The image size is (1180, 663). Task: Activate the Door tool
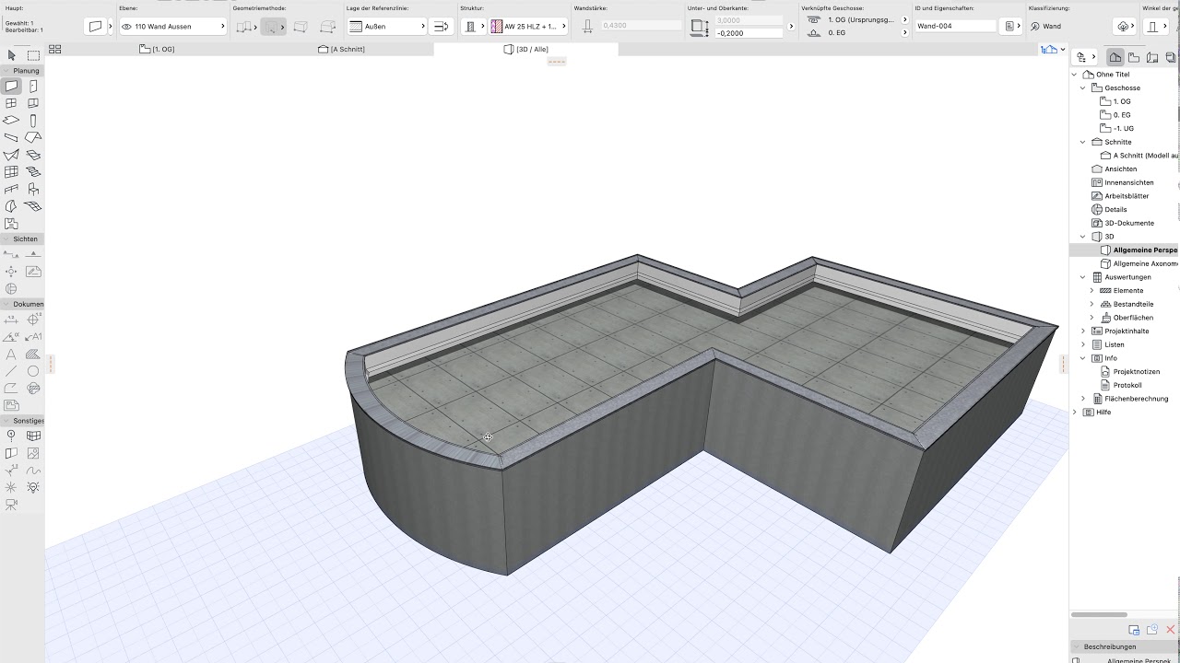(33, 87)
